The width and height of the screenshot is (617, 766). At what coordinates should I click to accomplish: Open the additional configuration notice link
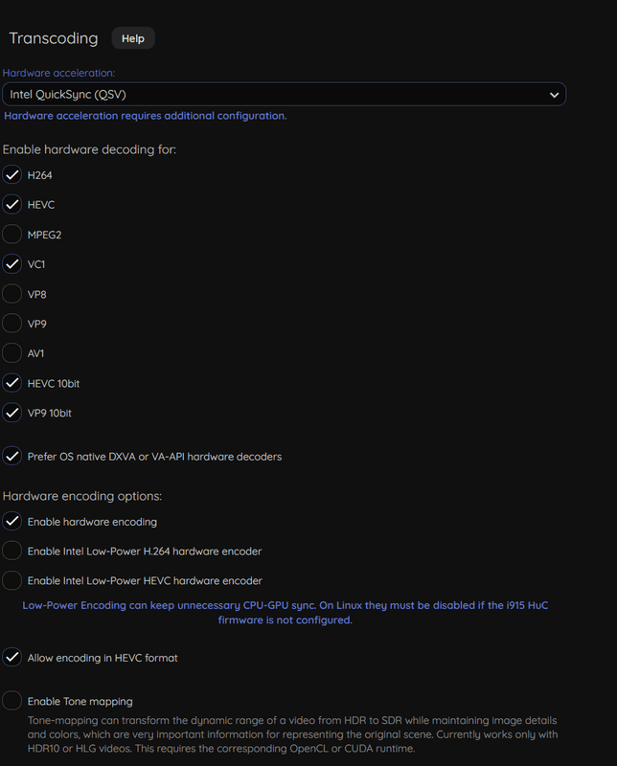point(145,116)
